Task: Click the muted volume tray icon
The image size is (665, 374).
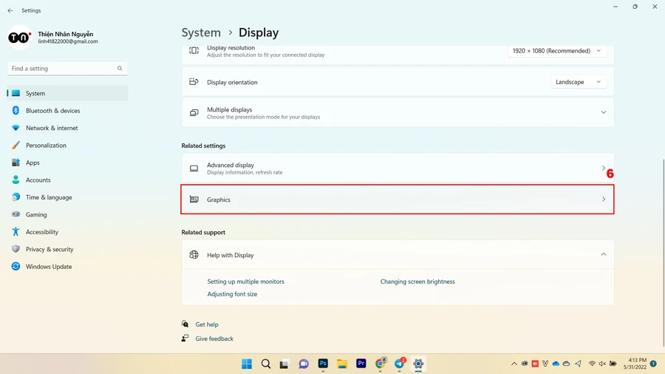Action: pyautogui.click(x=602, y=364)
